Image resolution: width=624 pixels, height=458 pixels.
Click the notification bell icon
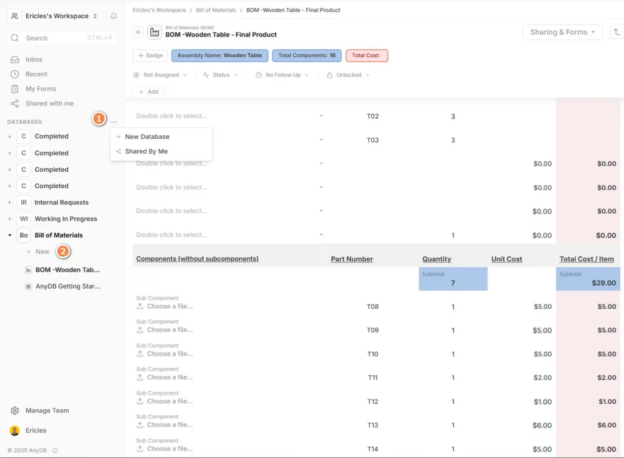point(113,16)
